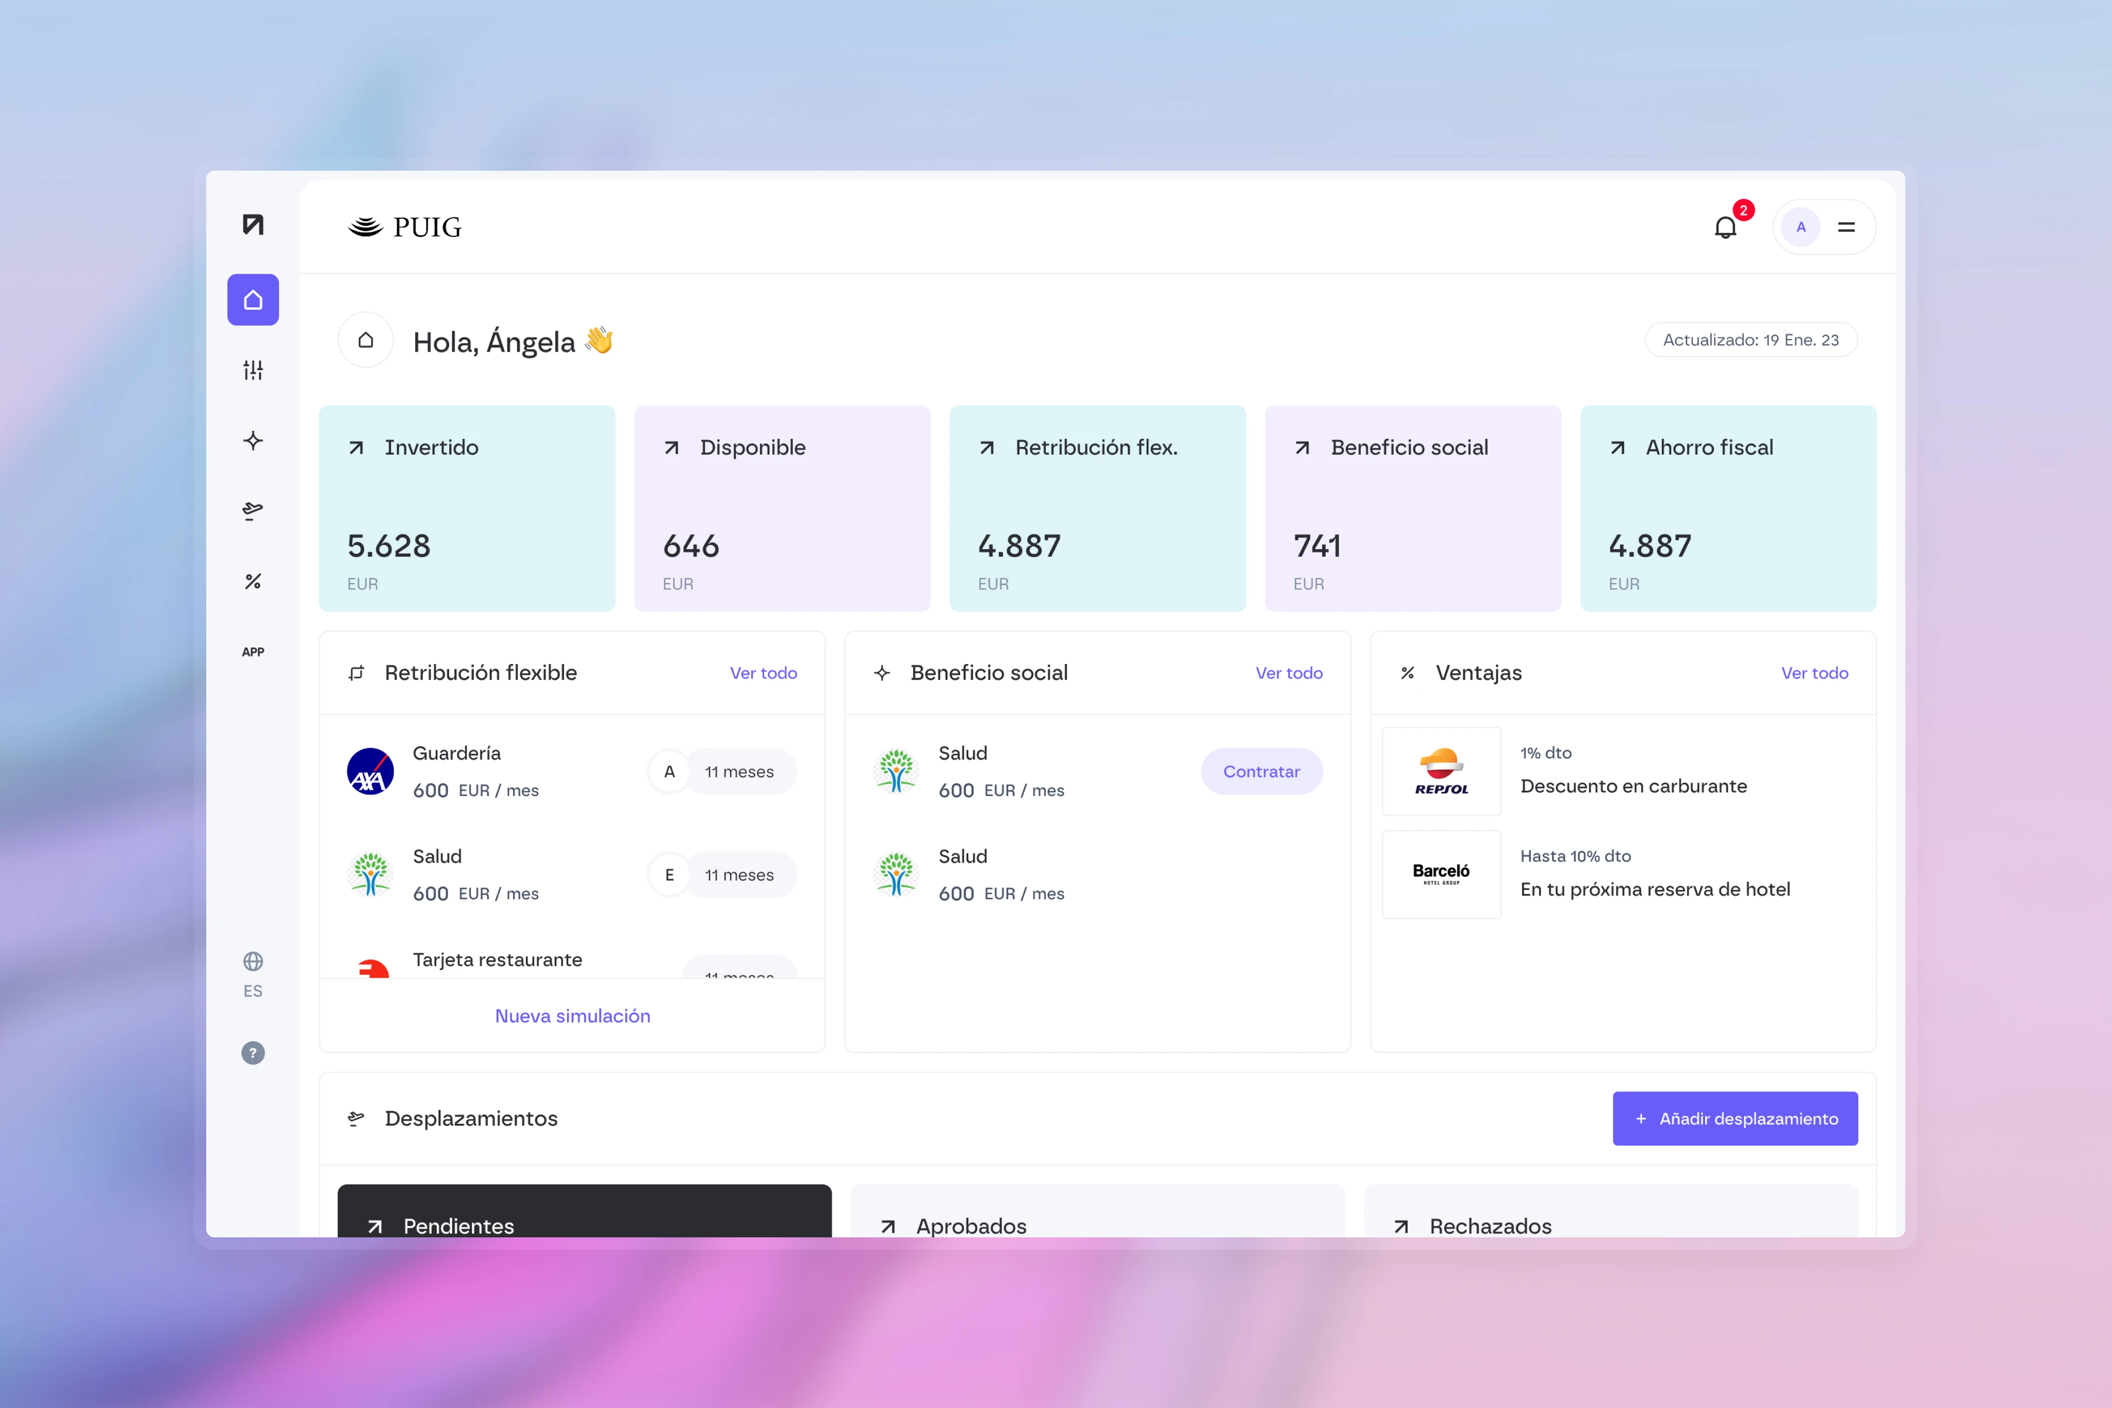
Task: Open the APP section in sidebar
Action: (253, 652)
